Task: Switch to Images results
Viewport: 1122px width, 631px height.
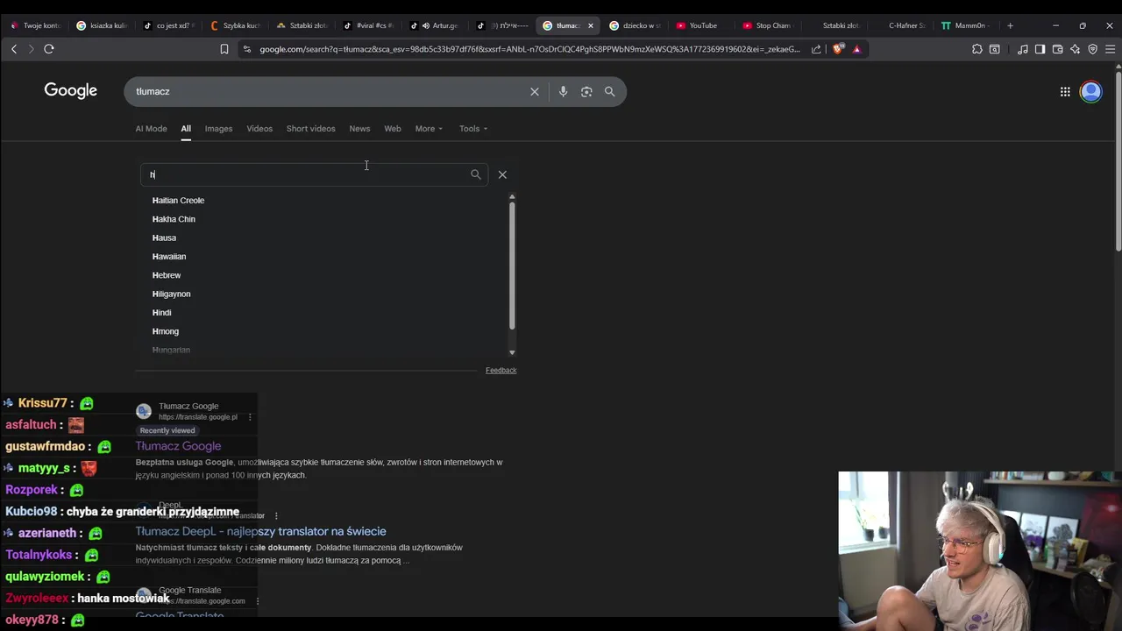Action: pos(218,129)
